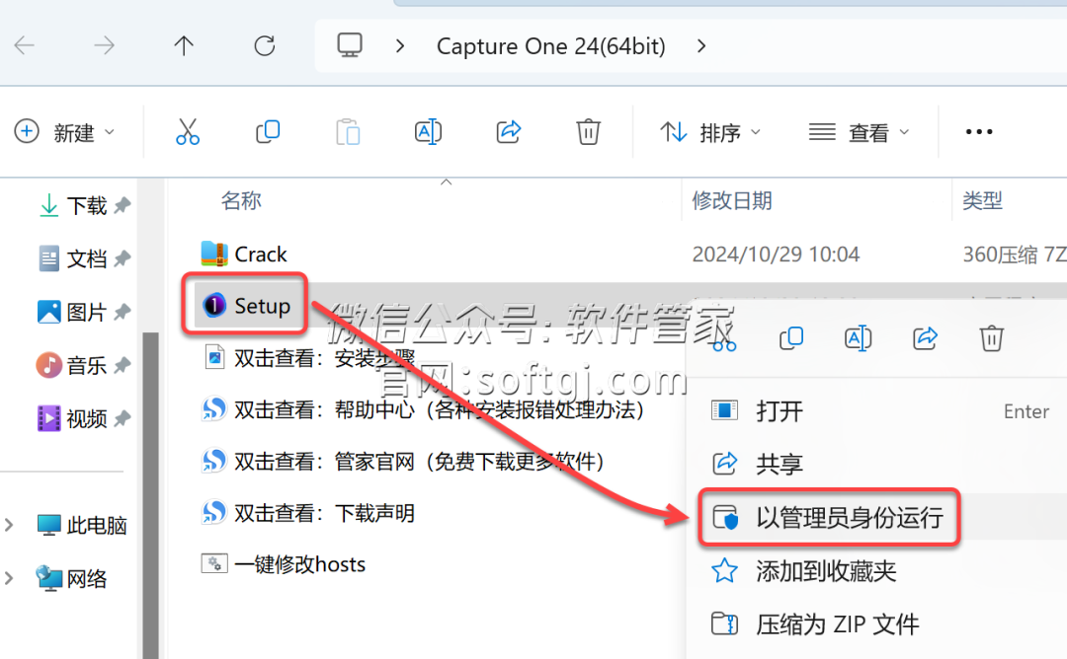Rename via context menu rename icon
1067x659 pixels.
point(858,338)
